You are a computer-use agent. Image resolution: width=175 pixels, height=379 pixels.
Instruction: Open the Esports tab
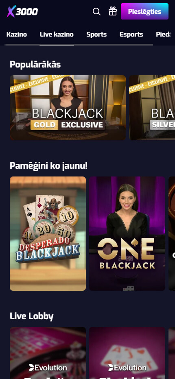[x=131, y=34]
